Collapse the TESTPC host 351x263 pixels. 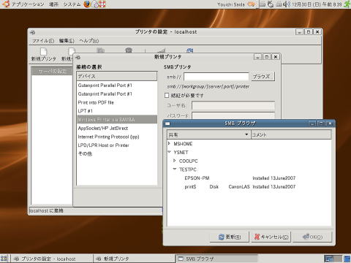pos(175,169)
